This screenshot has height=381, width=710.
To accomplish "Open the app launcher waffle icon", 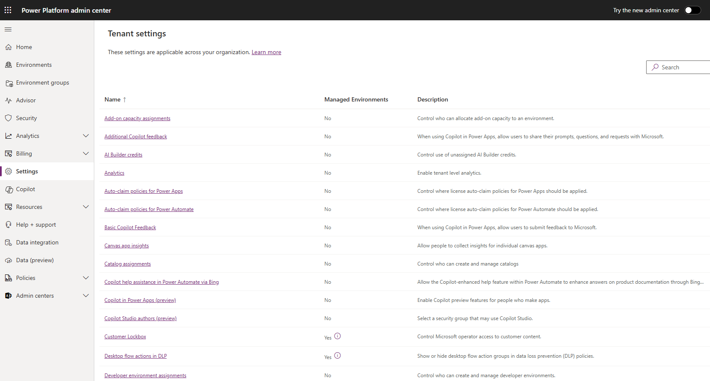I will [8, 10].
